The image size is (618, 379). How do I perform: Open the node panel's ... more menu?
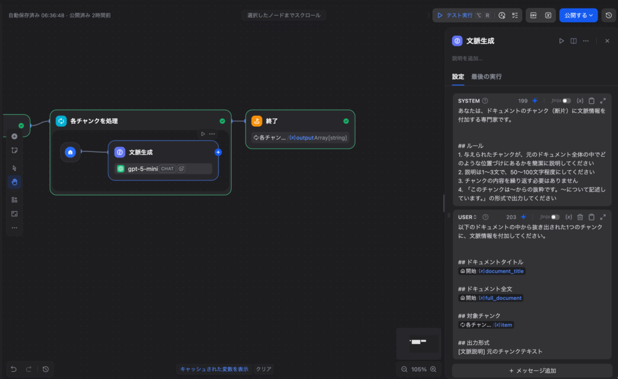(x=585, y=40)
